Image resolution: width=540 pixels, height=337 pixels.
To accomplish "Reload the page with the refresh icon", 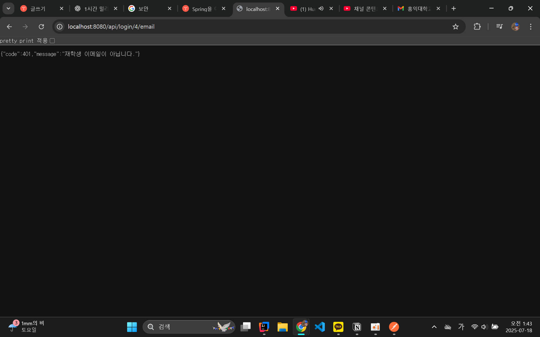I will pyautogui.click(x=41, y=27).
